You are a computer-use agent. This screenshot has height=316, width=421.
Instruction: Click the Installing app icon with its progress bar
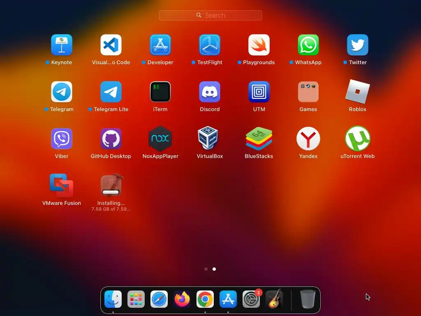tap(111, 186)
